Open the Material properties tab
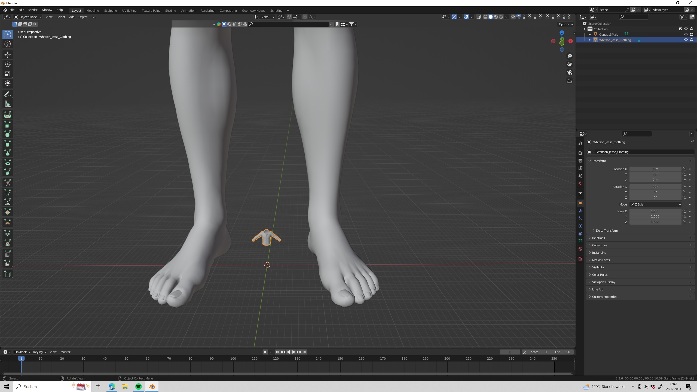697x392 pixels. point(580,249)
